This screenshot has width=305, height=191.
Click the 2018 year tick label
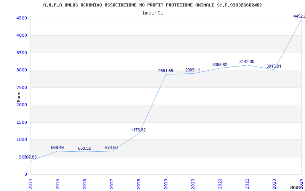(139, 184)
